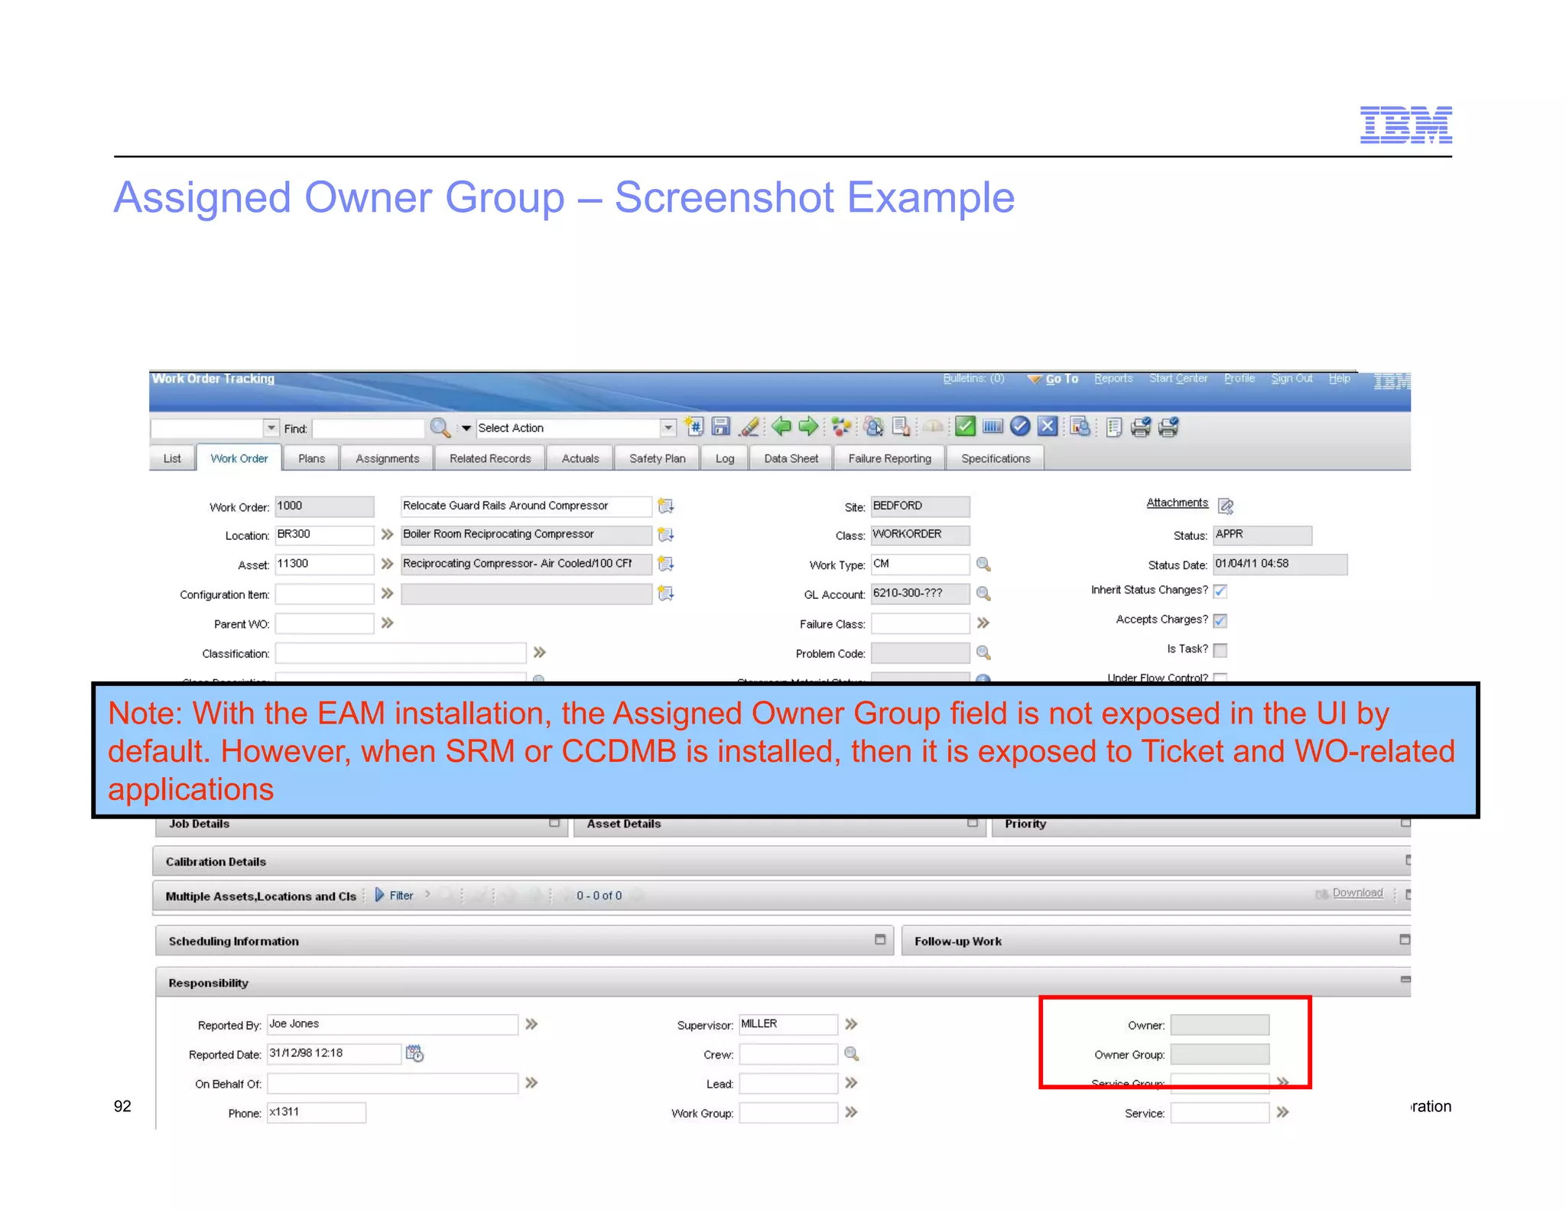Image resolution: width=1566 pixels, height=1210 pixels.
Task: Switch to the Safety Plan tab
Action: click(x=658, y=458)
